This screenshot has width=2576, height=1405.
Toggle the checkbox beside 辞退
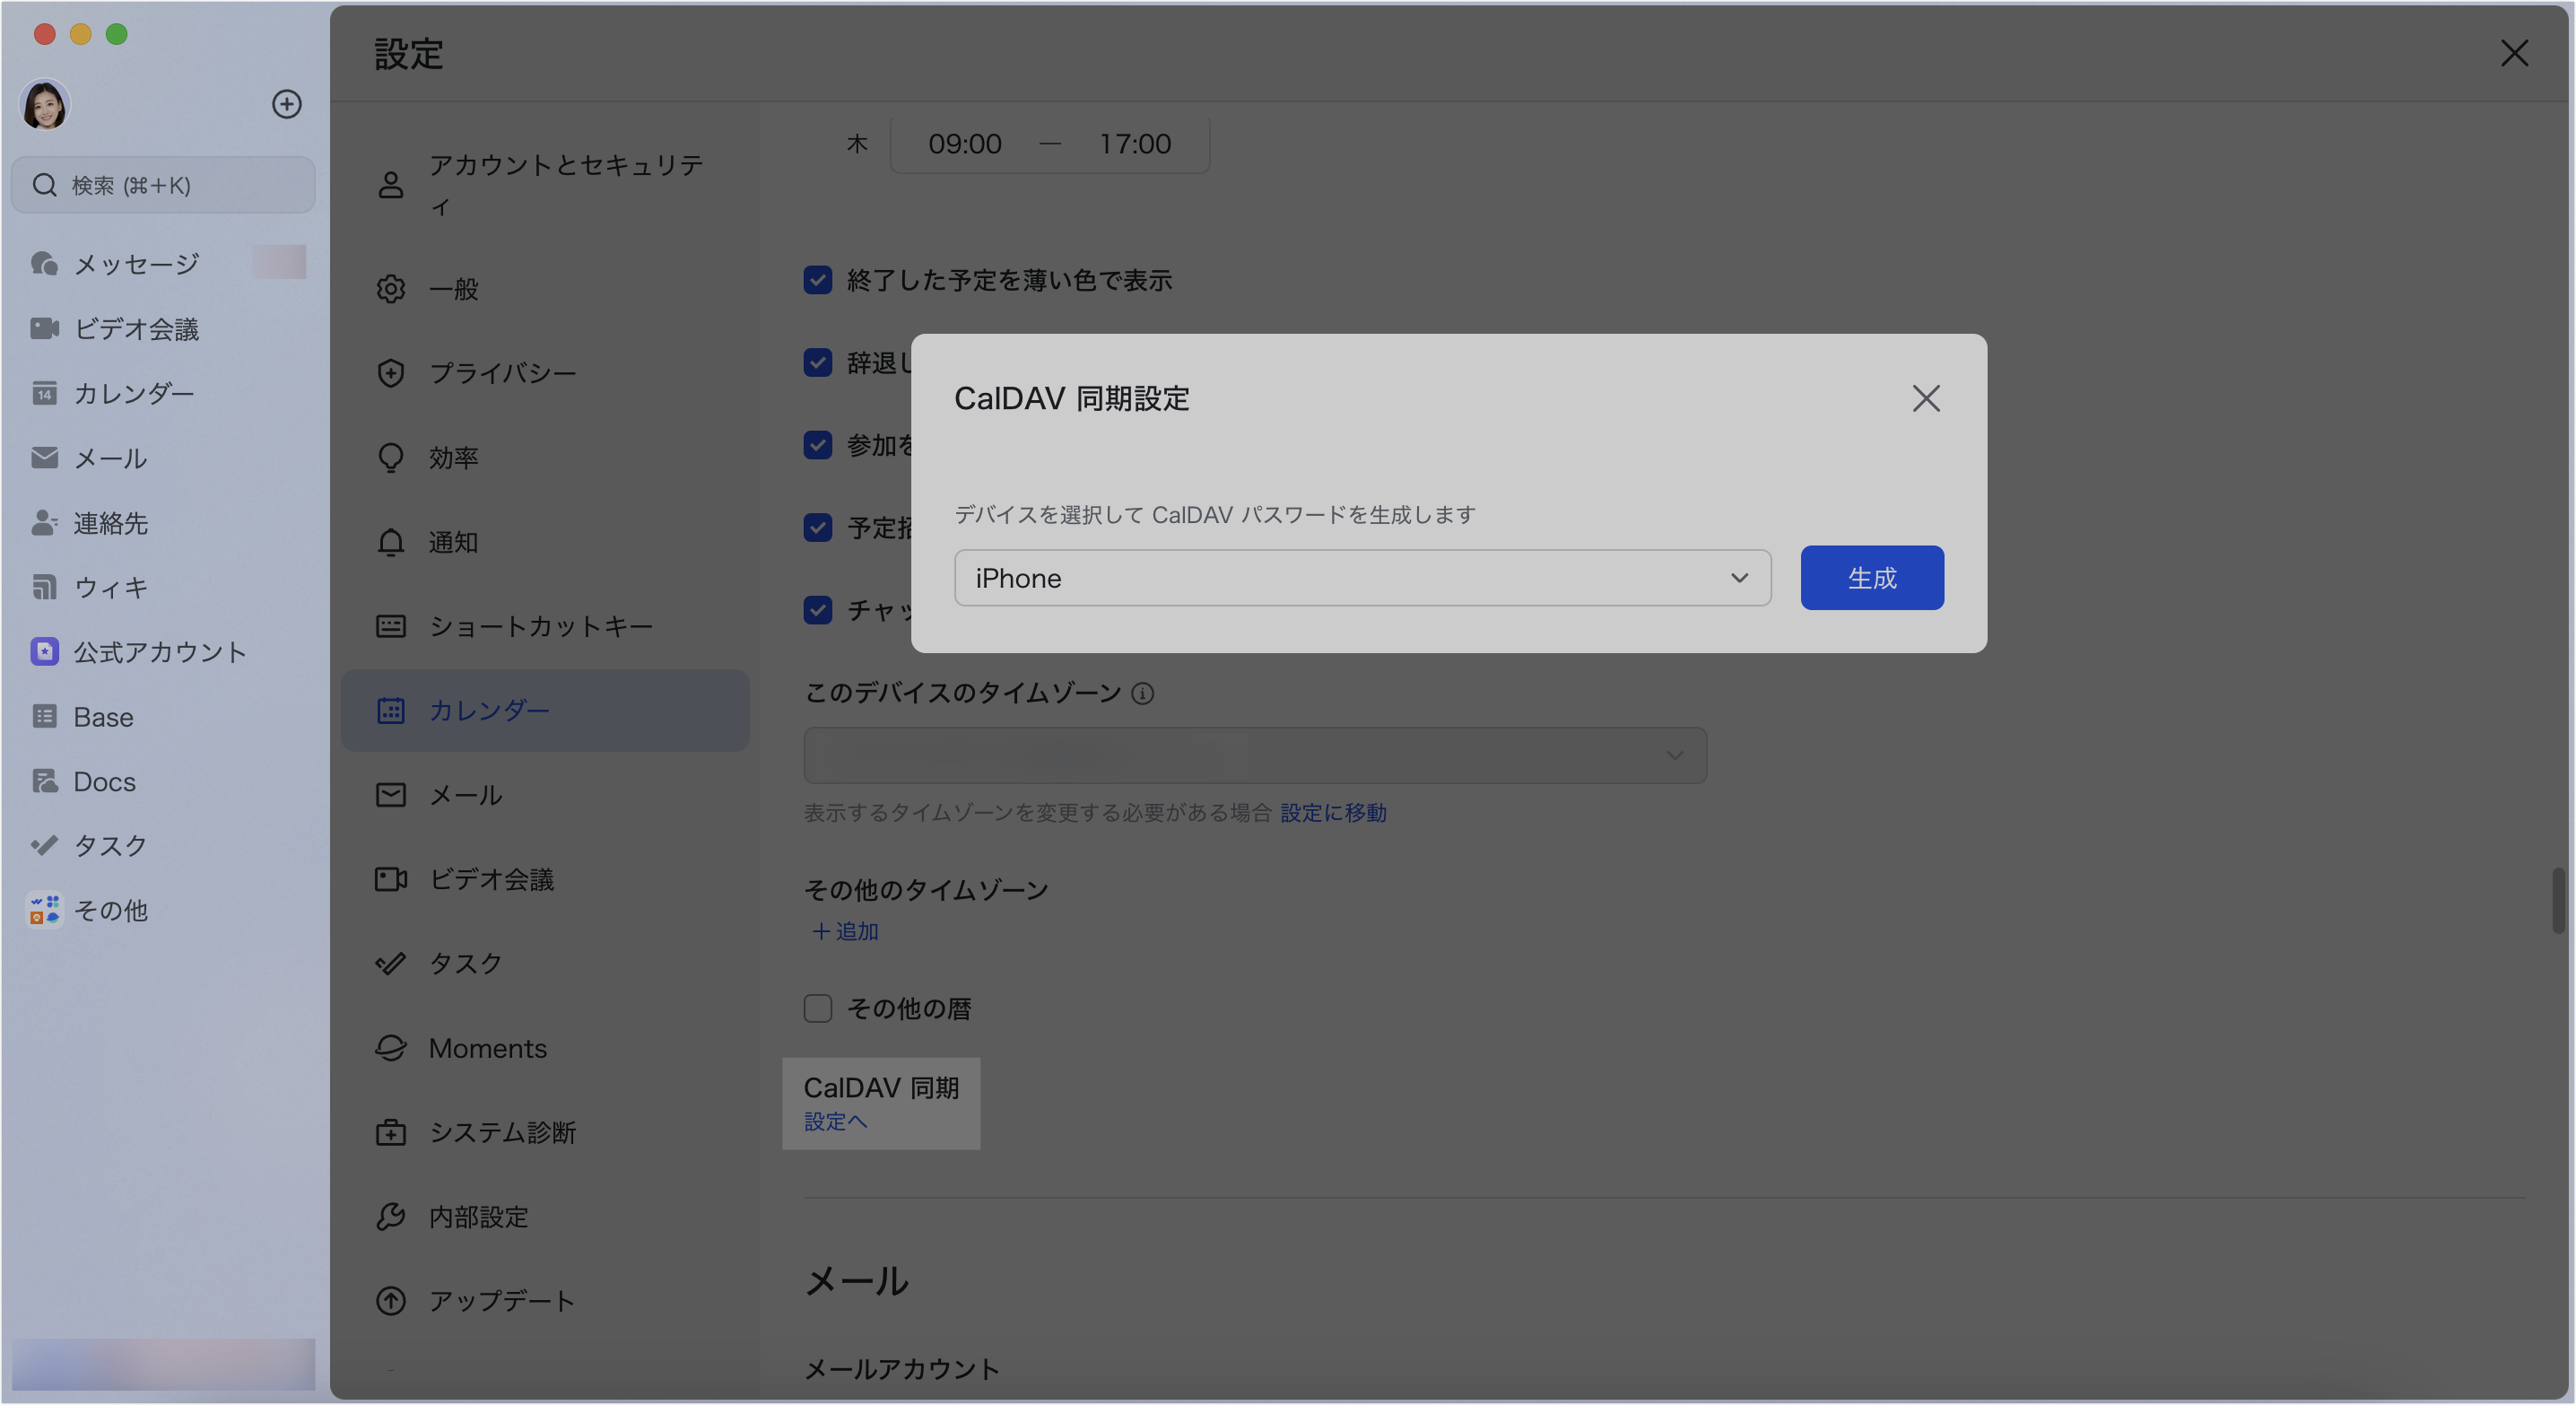click(x=818, y=362)
